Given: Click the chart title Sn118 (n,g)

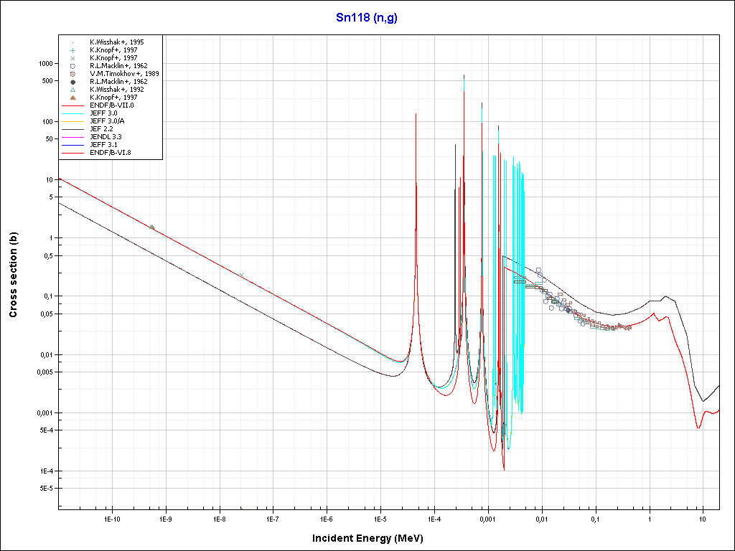Looking at the screenshot, I should tap(367, 18).
